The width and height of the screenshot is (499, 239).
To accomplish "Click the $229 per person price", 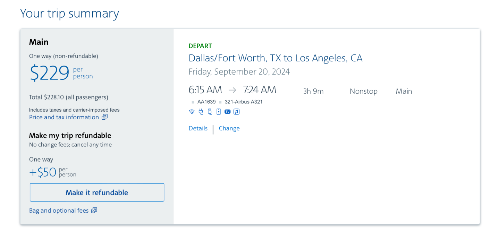I will point(49,73).
